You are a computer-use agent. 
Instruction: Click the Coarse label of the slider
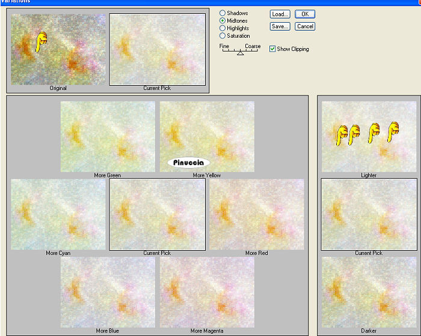[253, 46]
